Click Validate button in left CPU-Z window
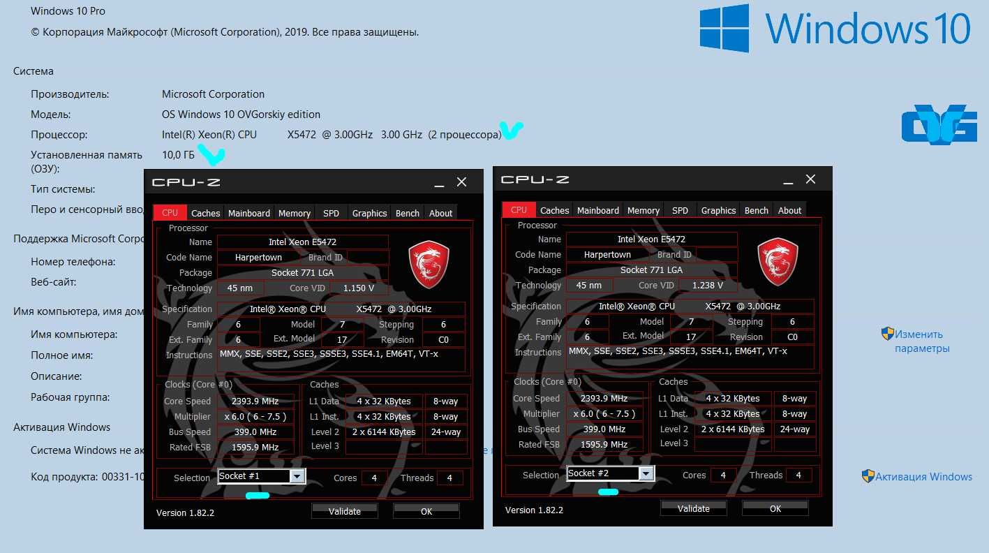Viewport: 989px width, 553px height. [x=345, y=511]
